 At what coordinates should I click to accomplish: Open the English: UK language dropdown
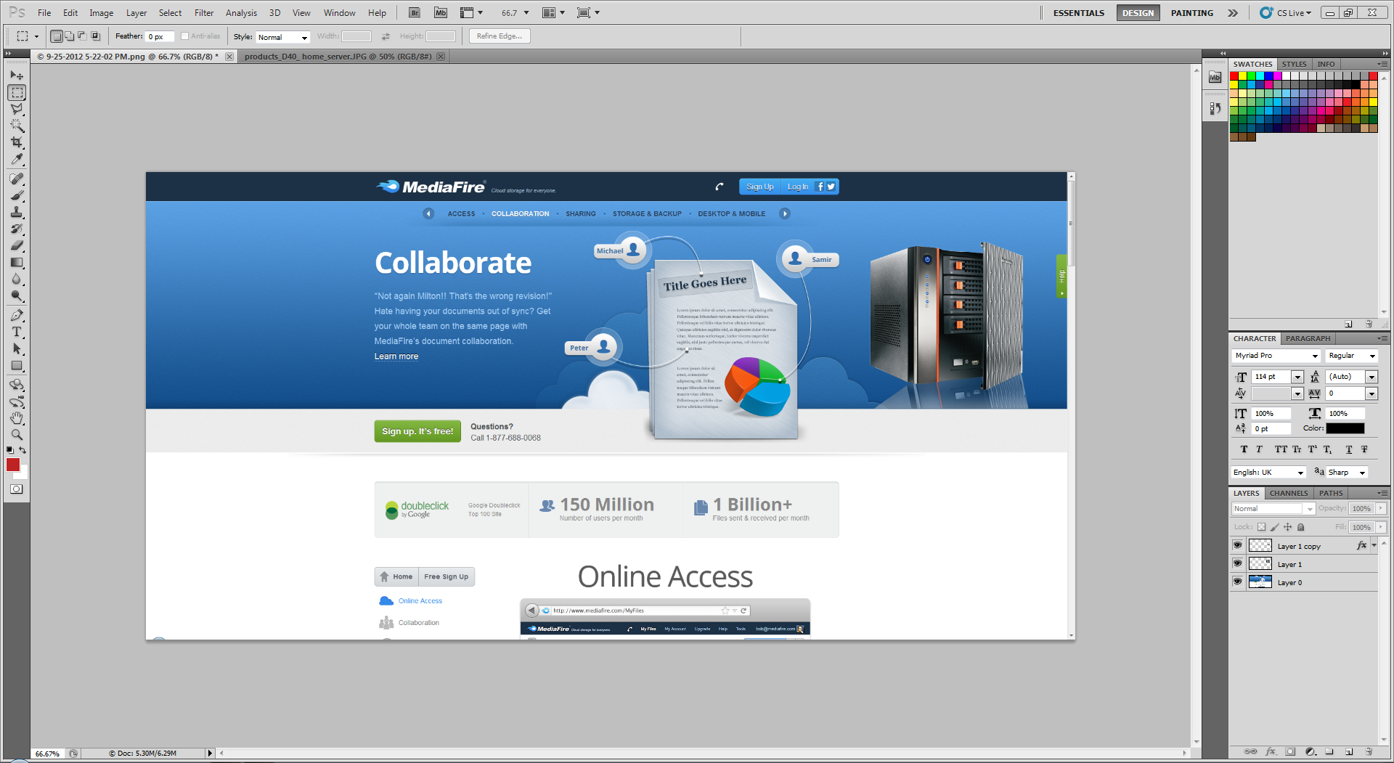[1269, 473]
